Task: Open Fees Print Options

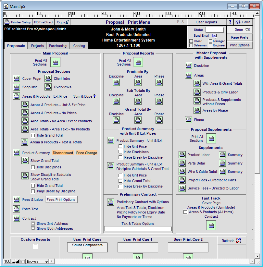Action: tap(61, 200)
